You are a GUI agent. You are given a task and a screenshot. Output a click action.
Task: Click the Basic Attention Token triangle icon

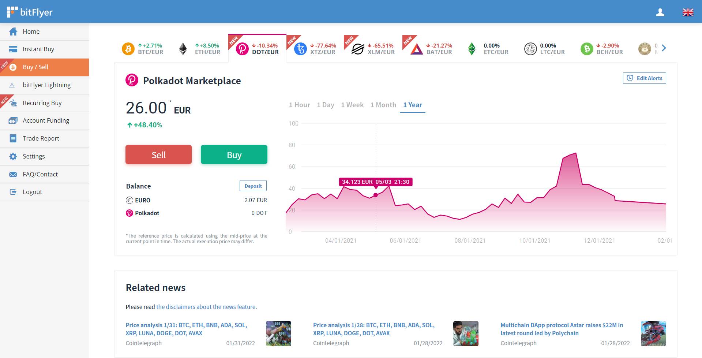click(x=417, y=49)
